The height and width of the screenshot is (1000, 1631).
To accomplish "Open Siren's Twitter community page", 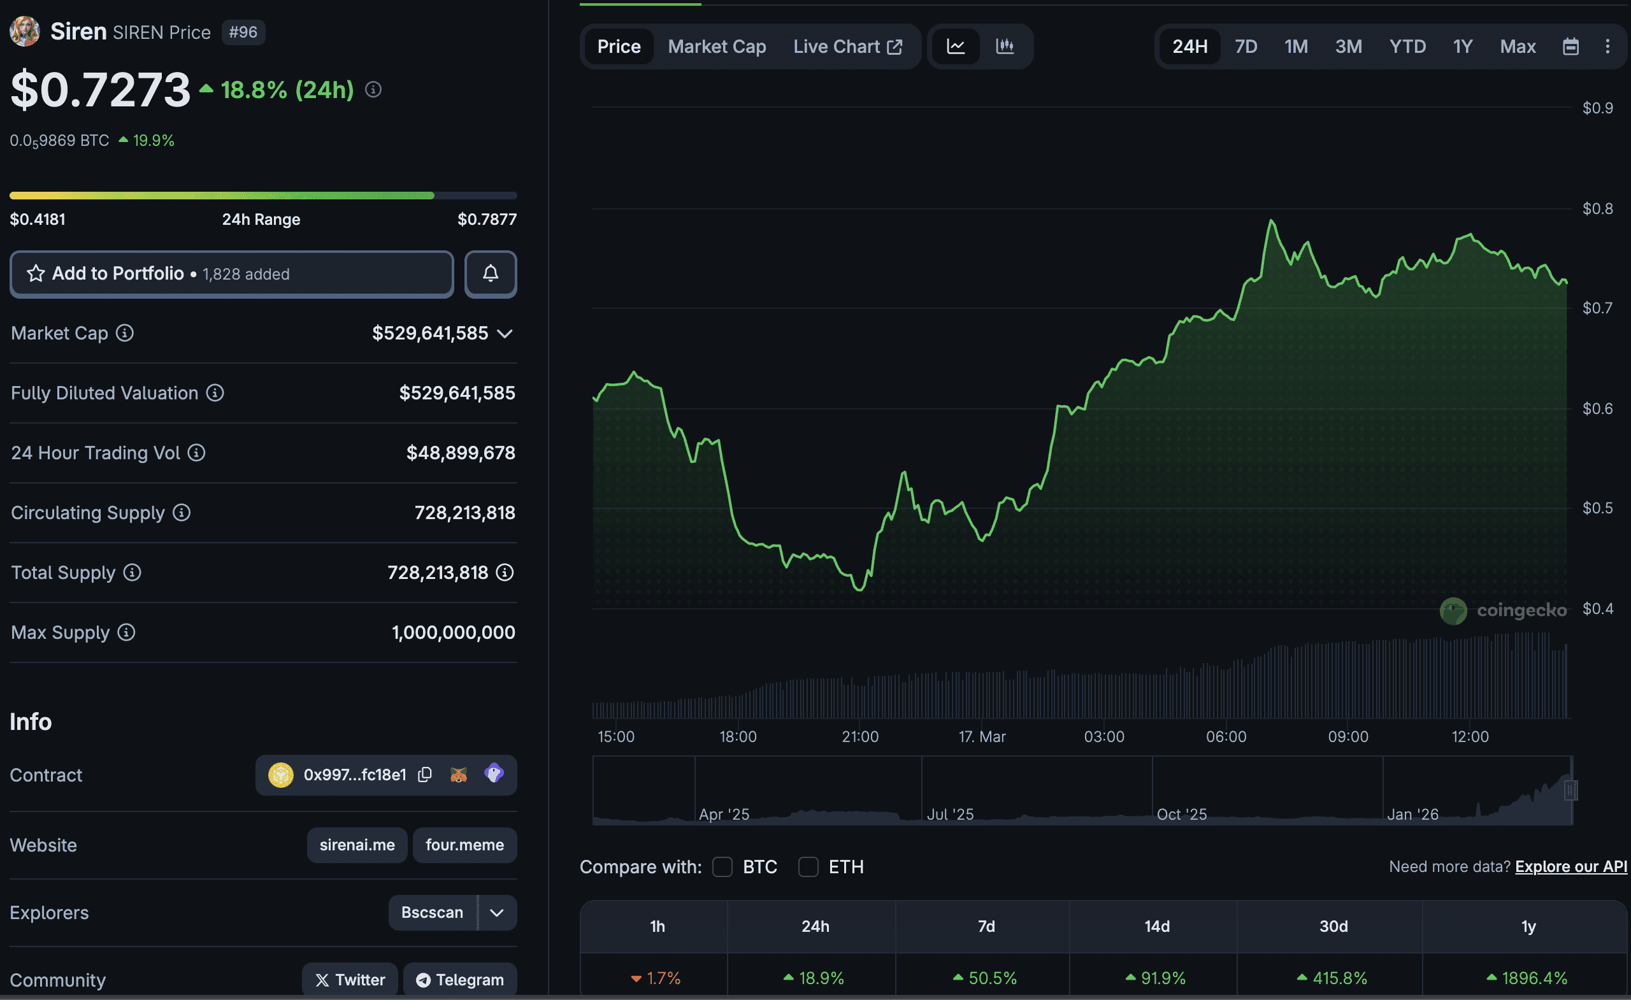I will (350, 980).
